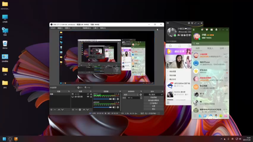
Task: Click the Exit button in OBS controls panel
Action: [x=153, y=109]
